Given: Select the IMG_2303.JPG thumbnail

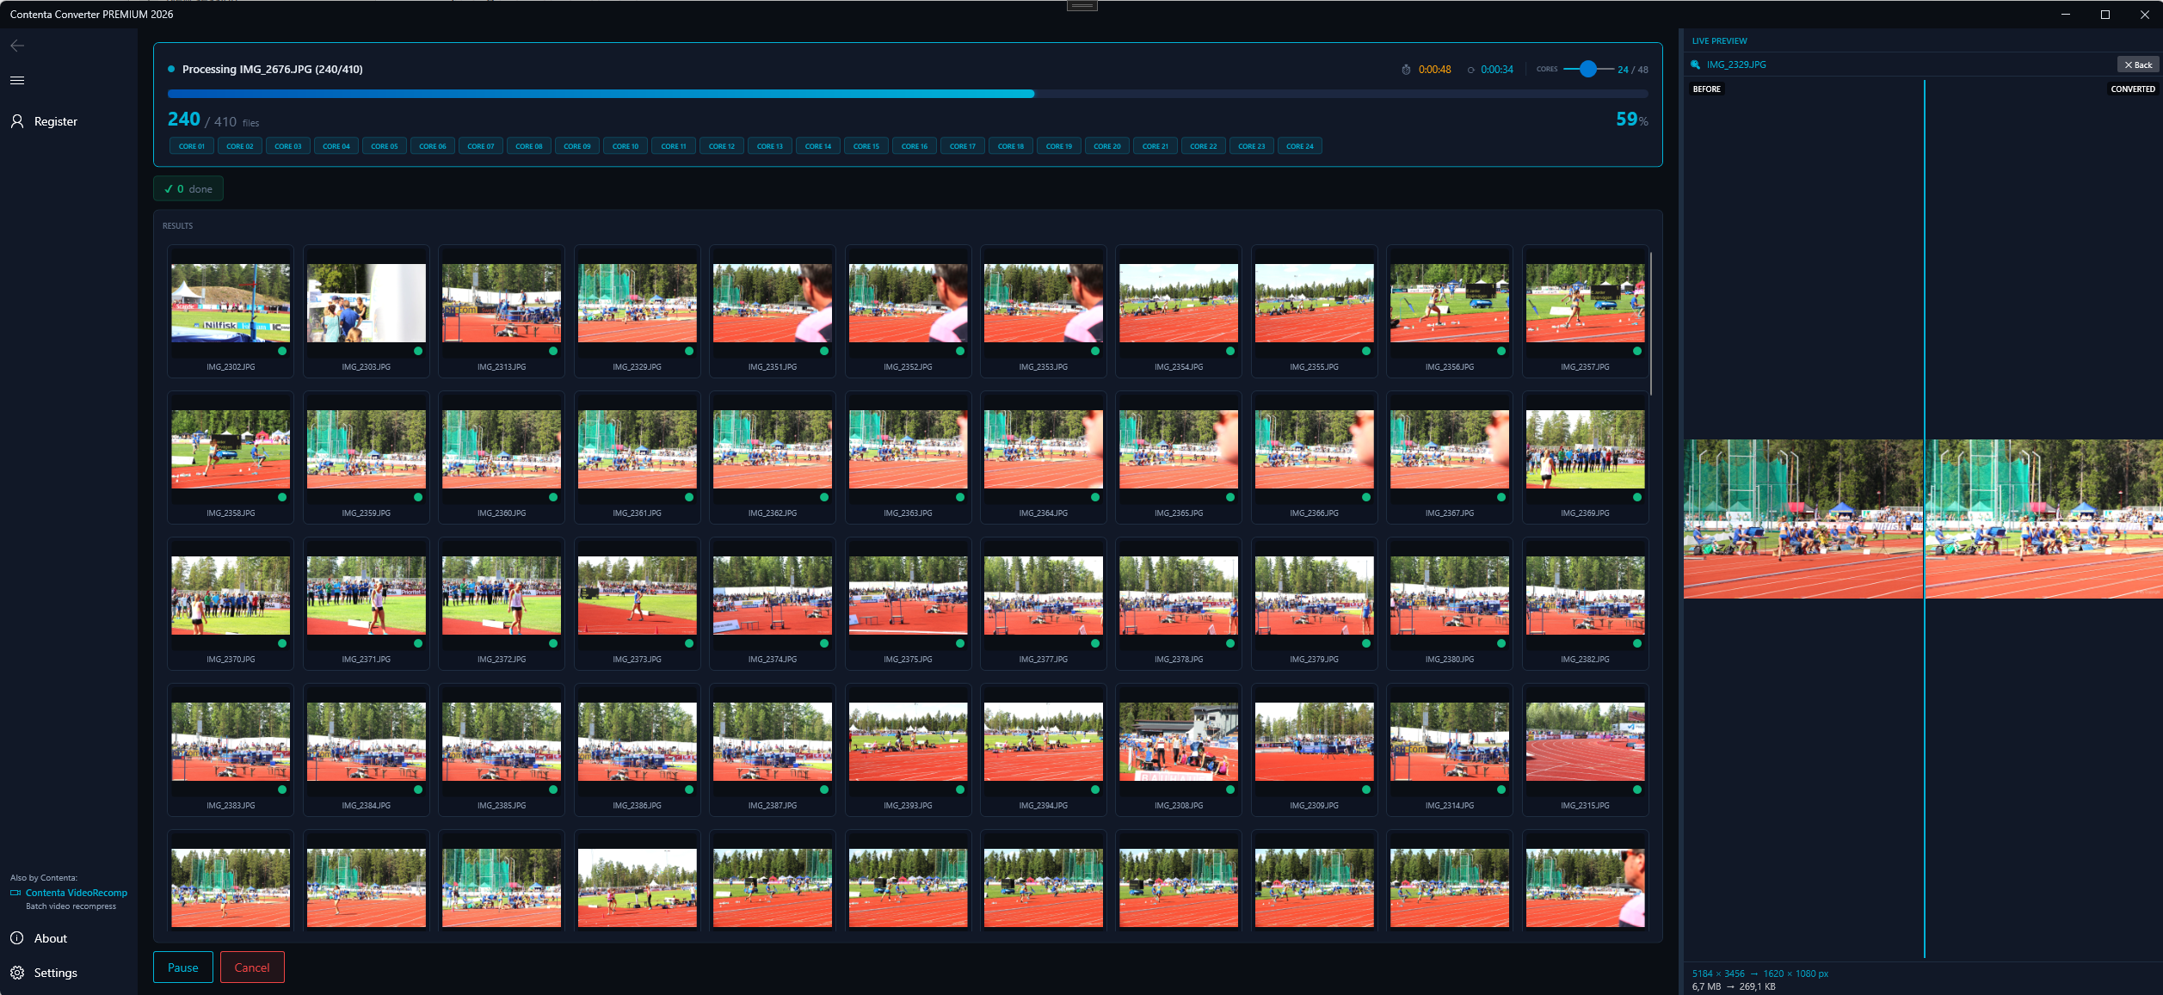Looking at the screenshot, I should tap(366, 304).
